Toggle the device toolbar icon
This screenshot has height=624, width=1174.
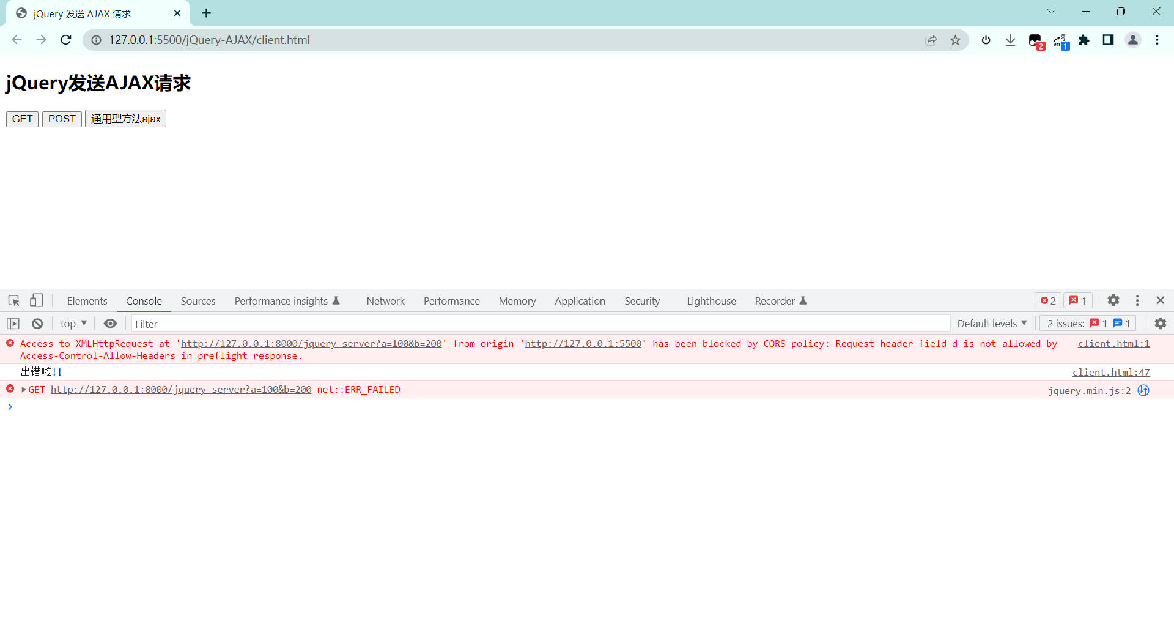(37, 300)
